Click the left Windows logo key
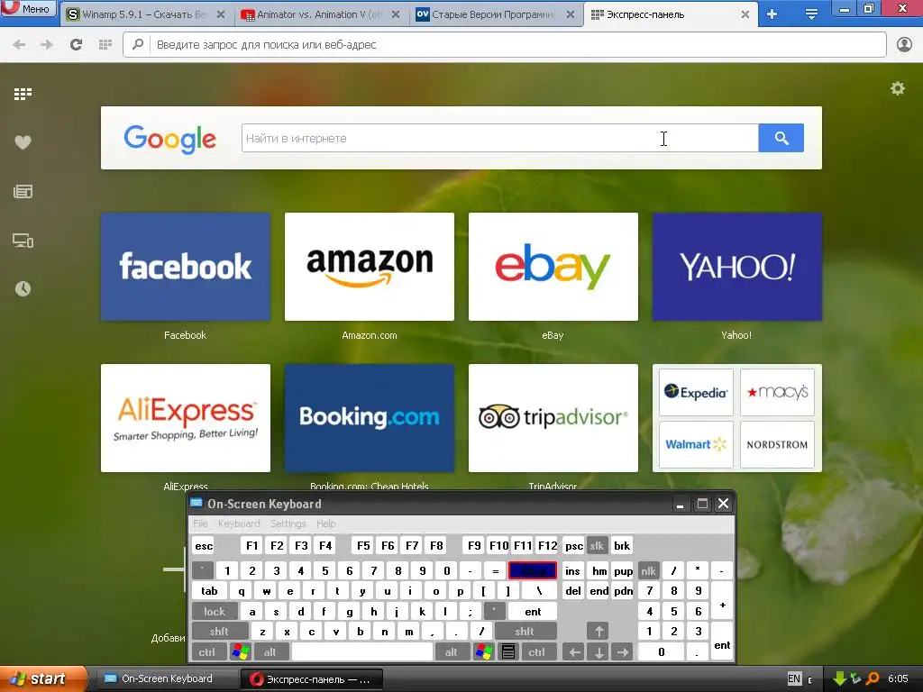This screenshot has height=692, width=923. click(x=241, y=652)
